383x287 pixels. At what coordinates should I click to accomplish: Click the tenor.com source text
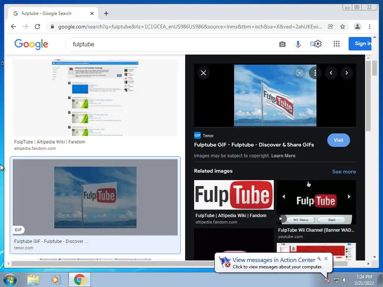click(24, 248)
